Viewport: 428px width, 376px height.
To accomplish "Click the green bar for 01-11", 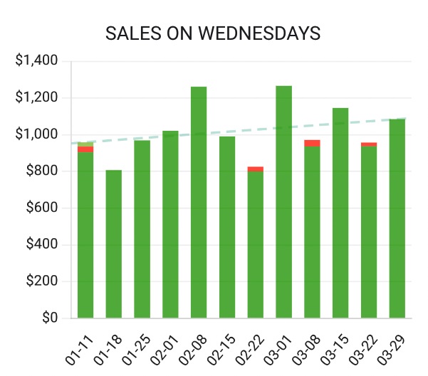I will point(85,235).
